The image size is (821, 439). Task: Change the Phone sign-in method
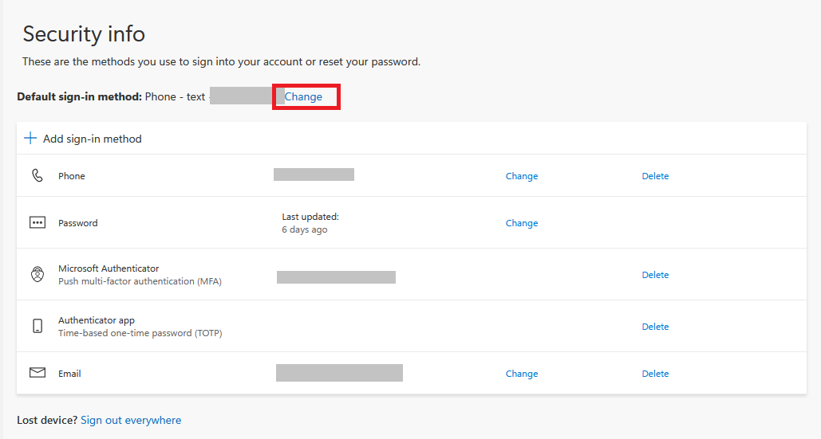[522, 176]
